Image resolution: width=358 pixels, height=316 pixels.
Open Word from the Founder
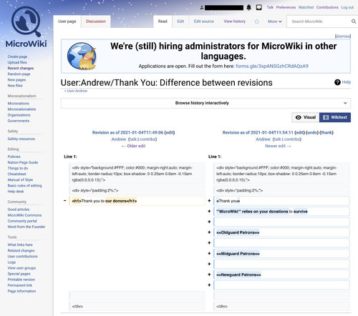coord(26,227)
